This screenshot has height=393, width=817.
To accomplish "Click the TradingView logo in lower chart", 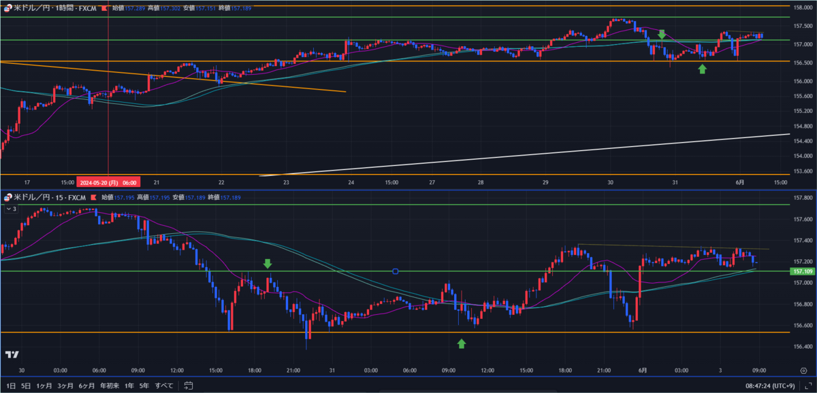I will [x=12, y=354].
